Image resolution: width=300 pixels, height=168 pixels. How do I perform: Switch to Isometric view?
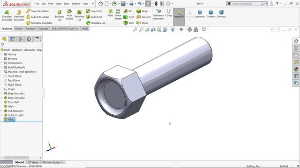200,14
